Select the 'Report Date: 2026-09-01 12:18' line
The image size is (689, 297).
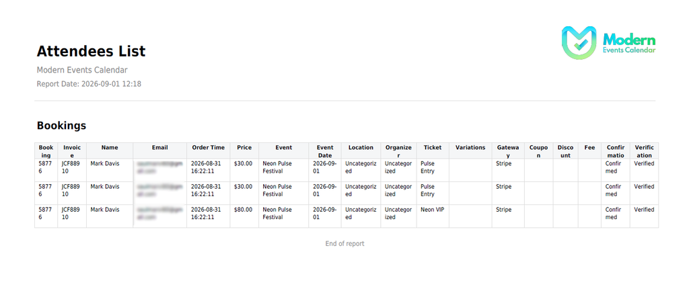tap(89, 84)
